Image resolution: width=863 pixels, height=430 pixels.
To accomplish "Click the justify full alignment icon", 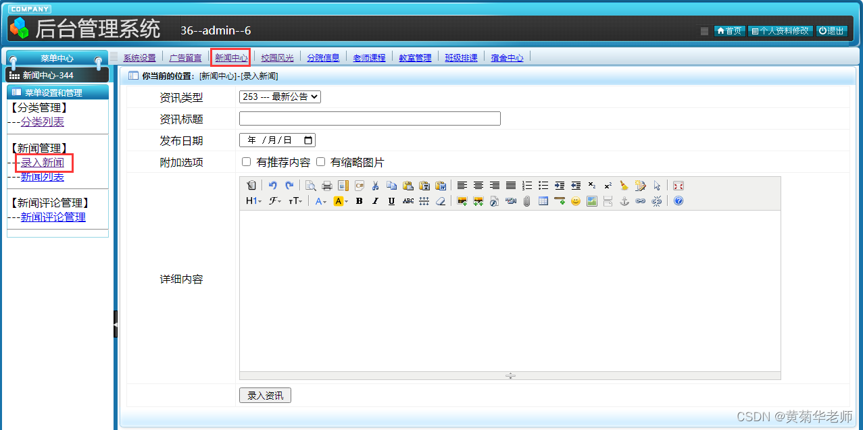I will pos(511,186).
